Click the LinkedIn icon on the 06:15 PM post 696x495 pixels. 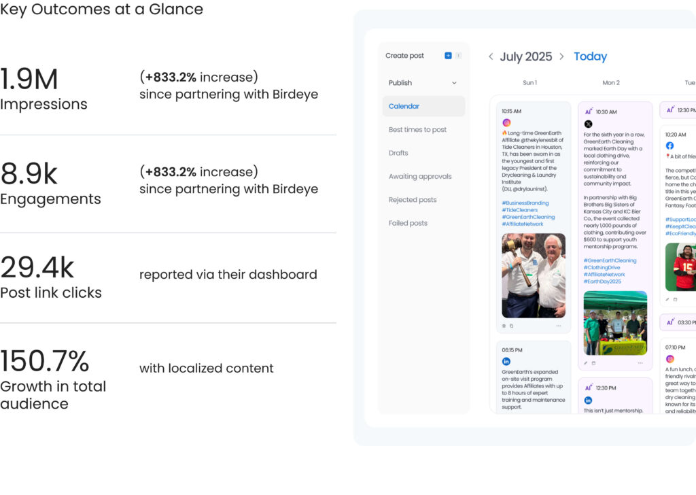click(506, 361)
